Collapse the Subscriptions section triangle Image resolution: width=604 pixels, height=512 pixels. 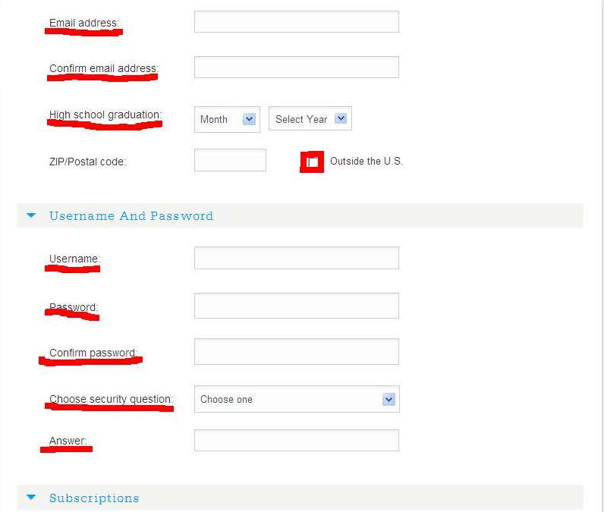point(31,498)
